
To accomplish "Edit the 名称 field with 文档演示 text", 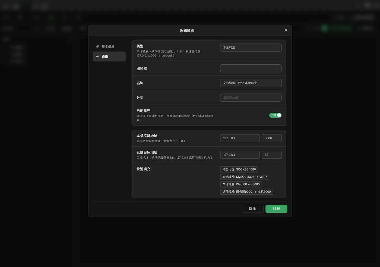I will 251,83.
